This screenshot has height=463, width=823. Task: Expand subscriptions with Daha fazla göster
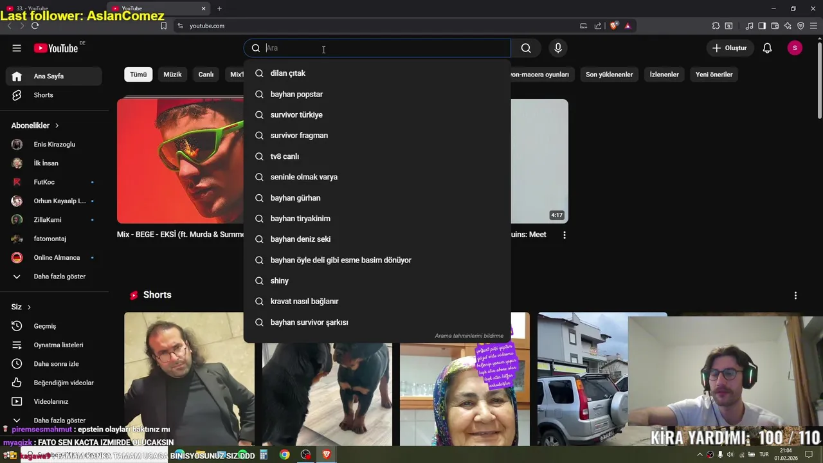(x=54, y=277)
